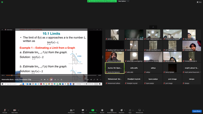Expand share screen options arrow
Viewport: 203px width, 114px height.
[x=97, y=110]
